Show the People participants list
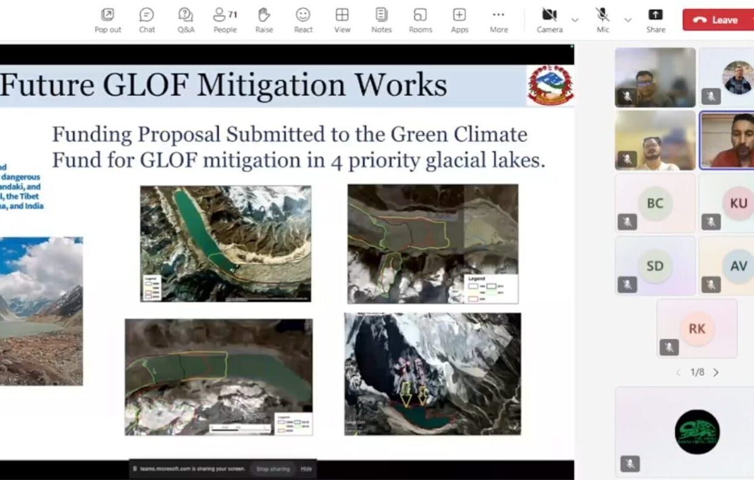Screen dimensions: 754x480 [225, 19]
